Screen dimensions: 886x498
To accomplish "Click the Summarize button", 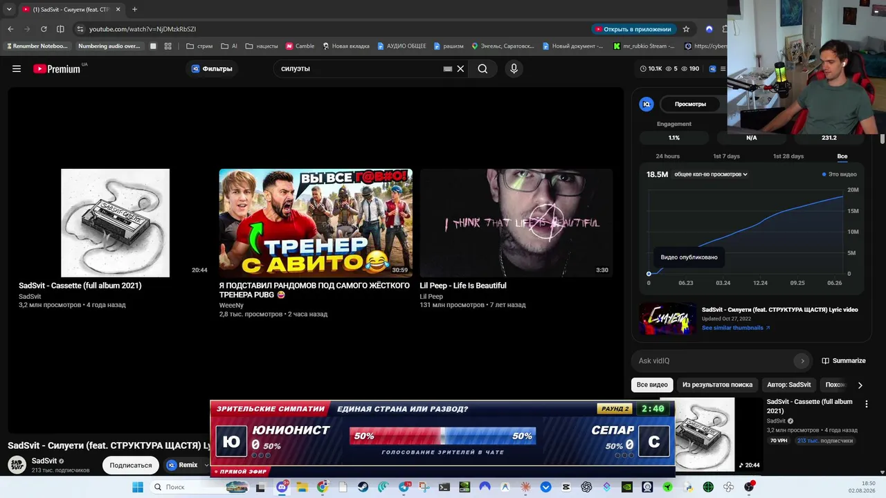I will tap(844, 360).
